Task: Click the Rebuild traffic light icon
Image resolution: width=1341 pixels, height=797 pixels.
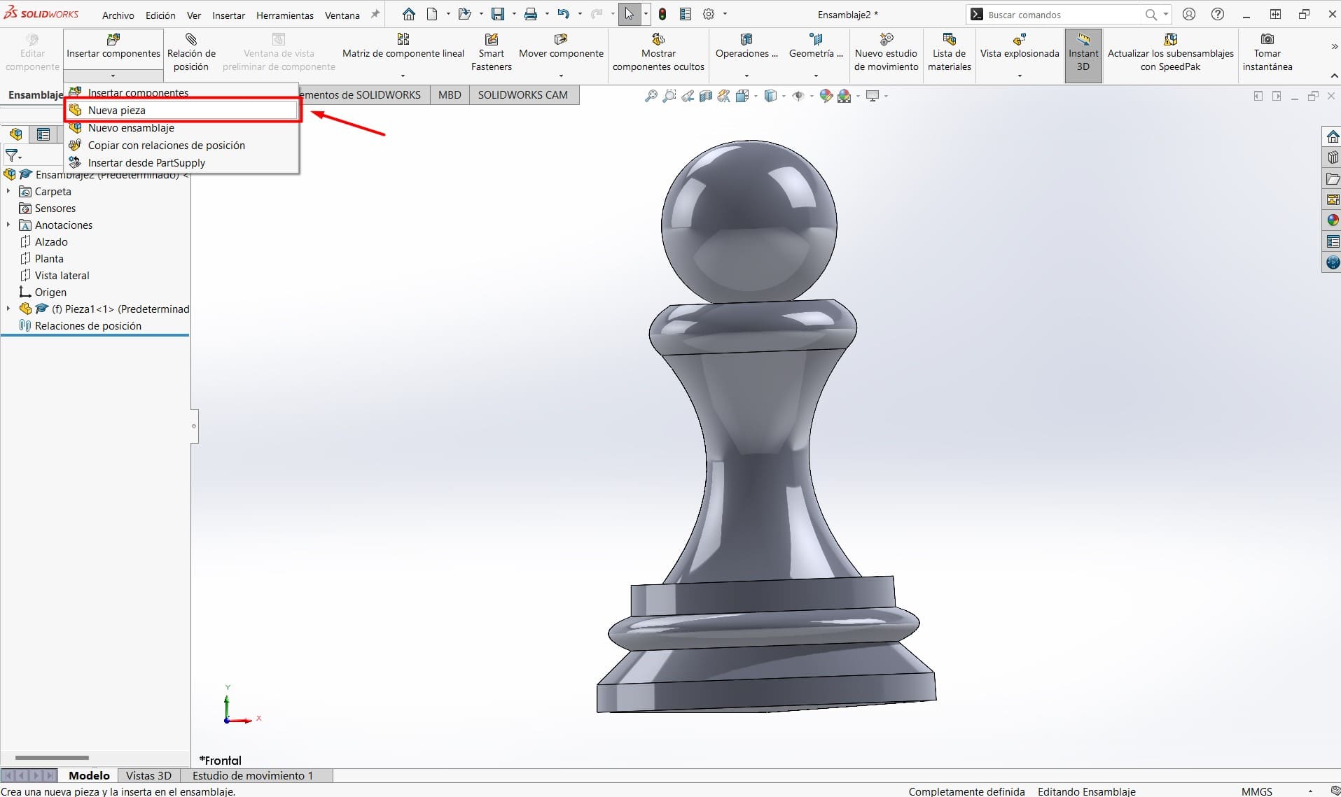Action: 662,14
